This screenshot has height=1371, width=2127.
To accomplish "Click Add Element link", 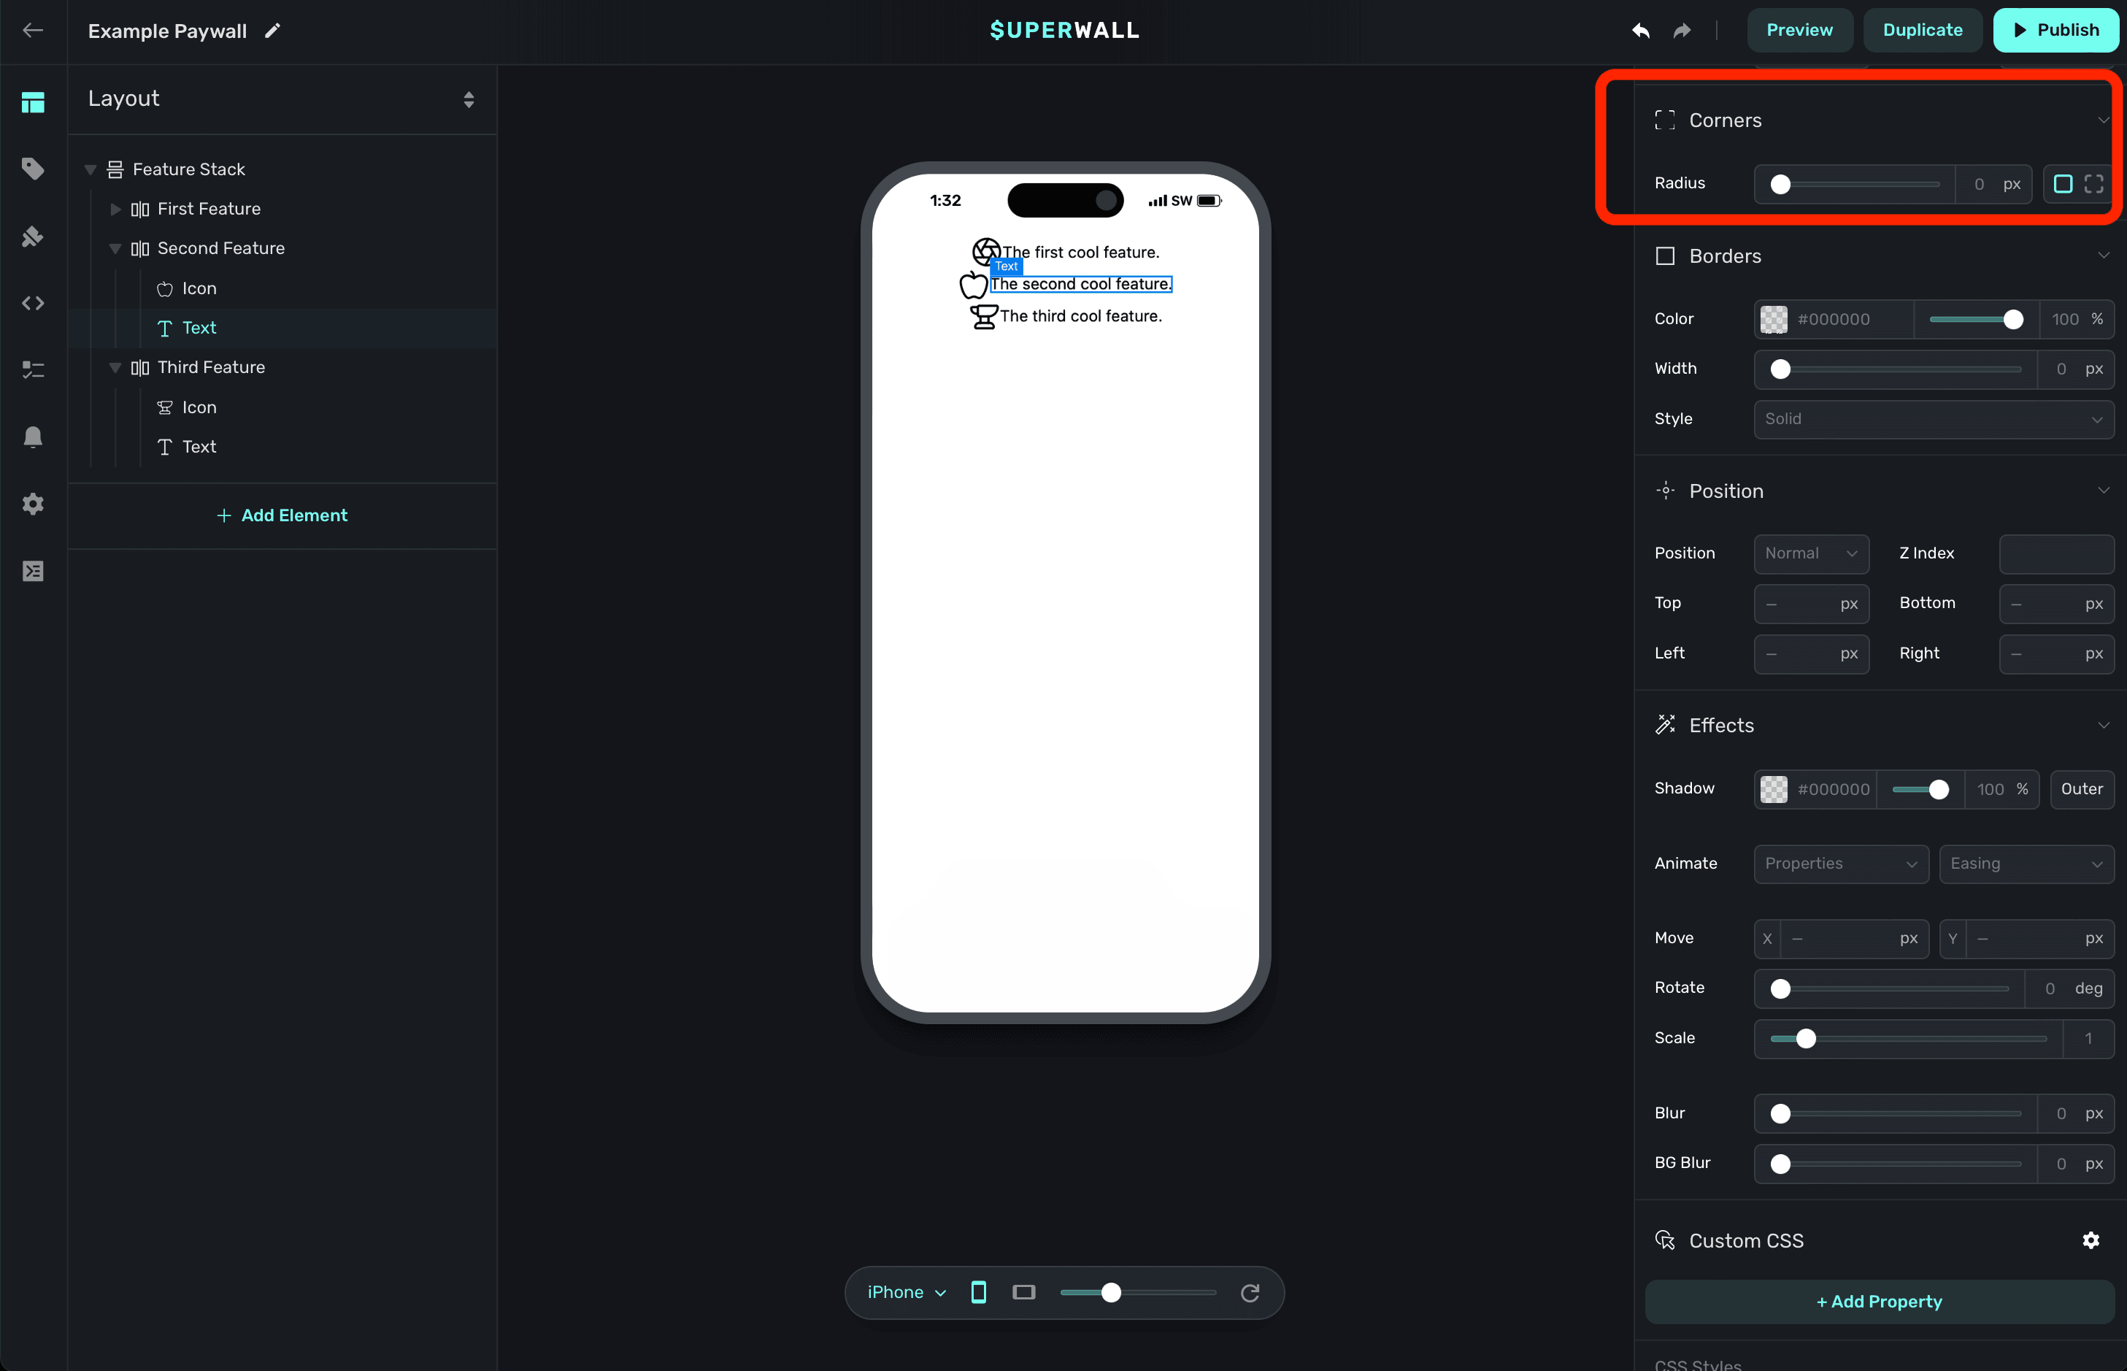I will pos(282,515).
